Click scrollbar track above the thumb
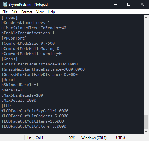 tap(146, 67)
